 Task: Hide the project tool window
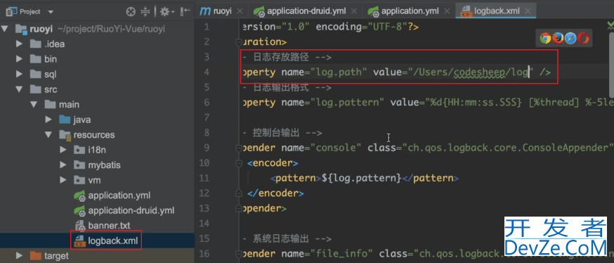tap(185, 12)
